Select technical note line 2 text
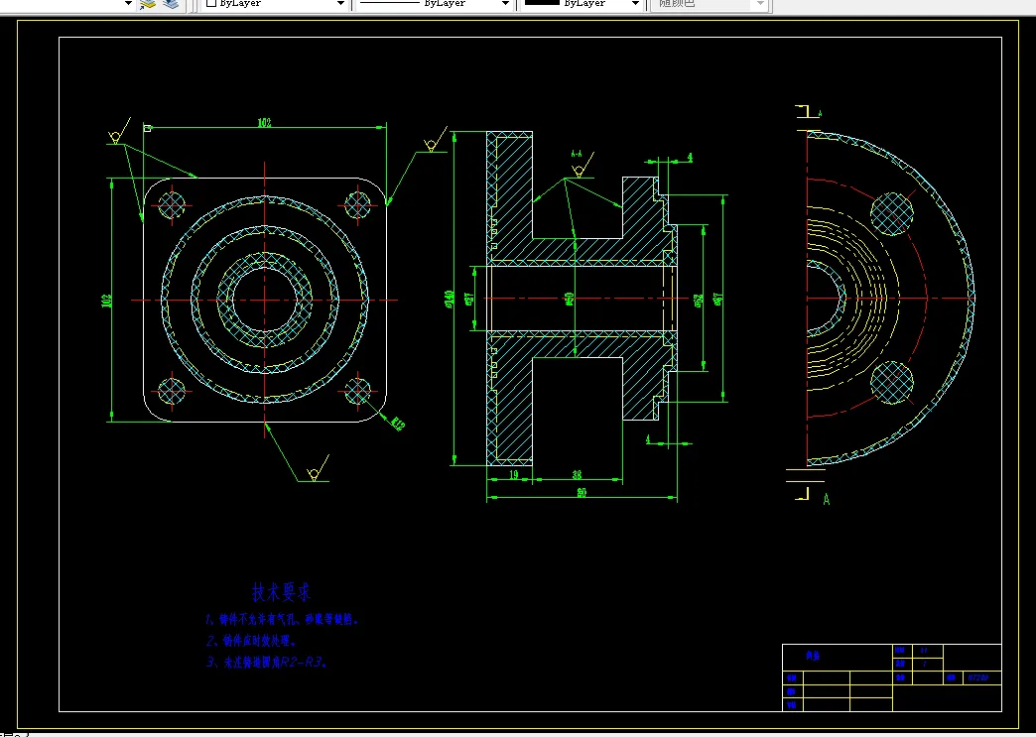 tap(251, 641)
